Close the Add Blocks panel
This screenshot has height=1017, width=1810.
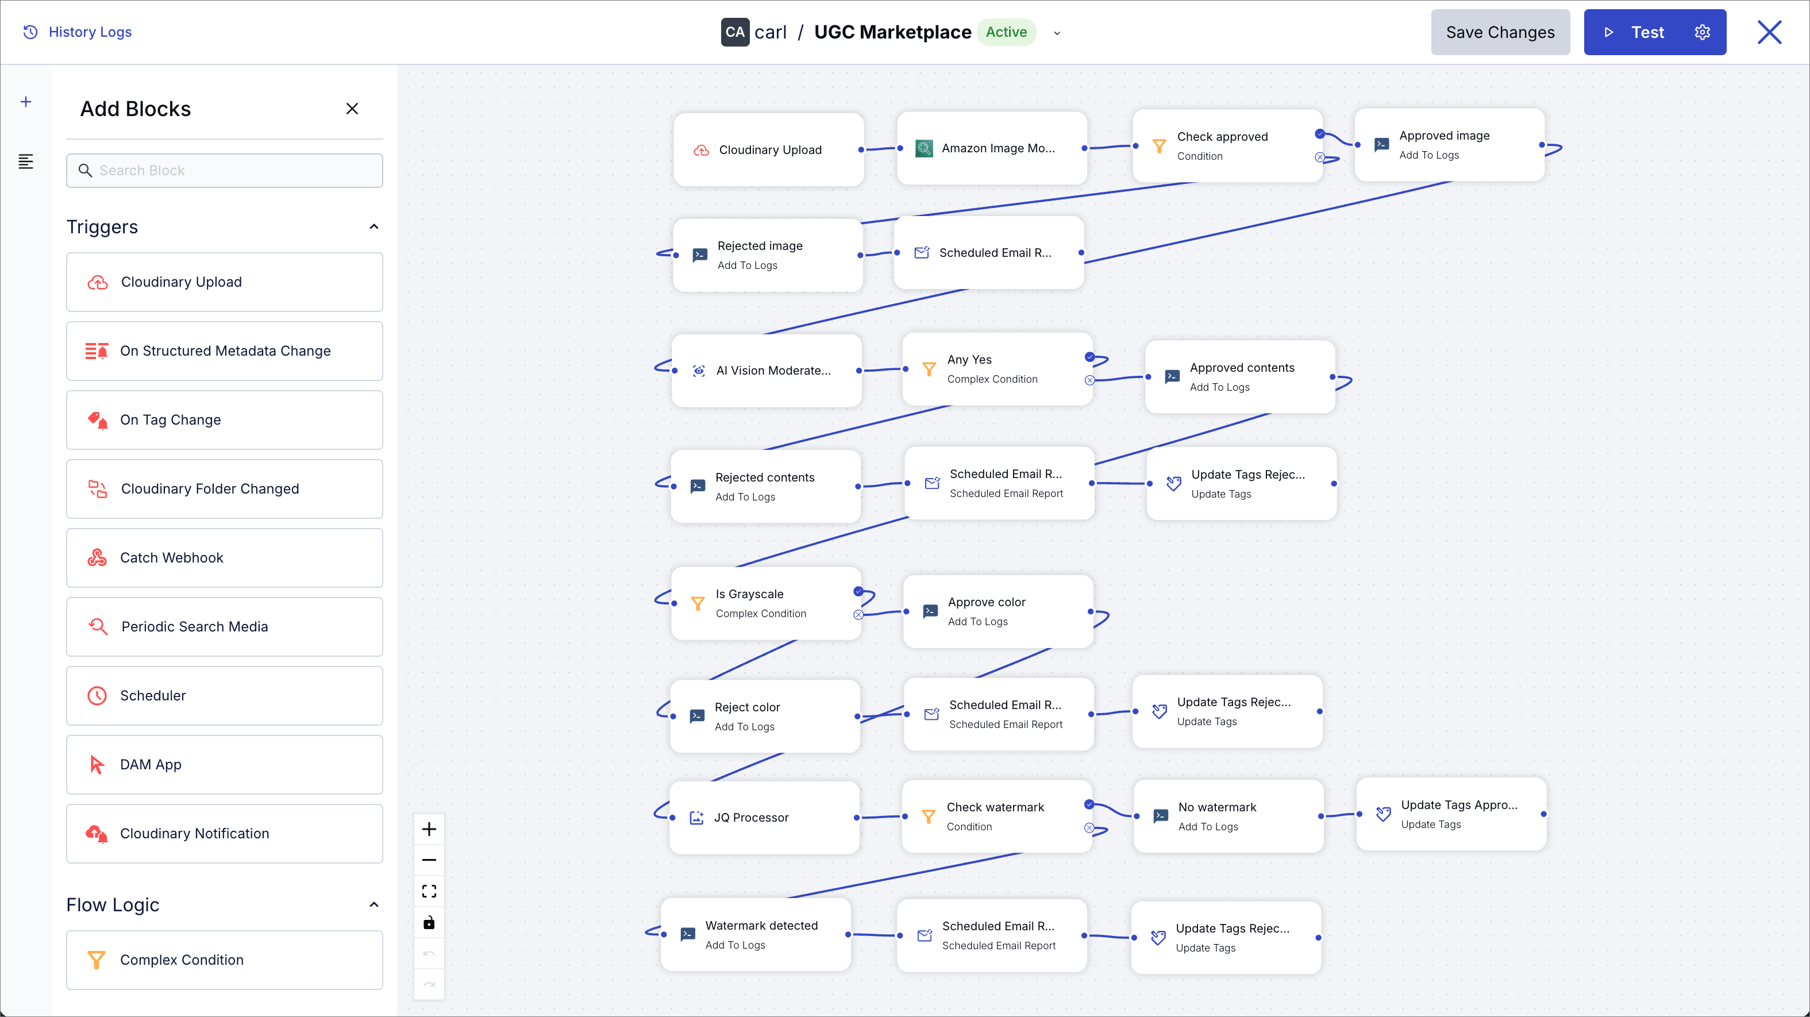point(352,108)
